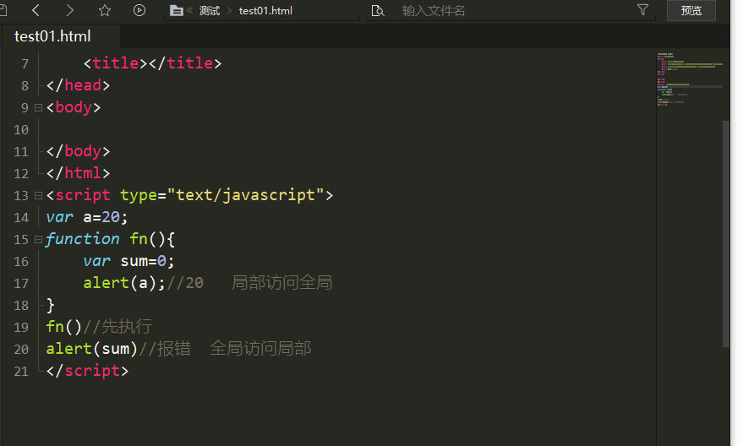
Task: Click the comment 全局访问局部
Action: point(260,349)
